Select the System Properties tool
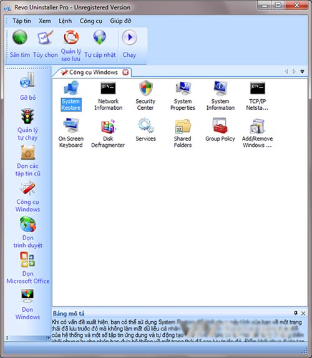 (x=183, y=96)
